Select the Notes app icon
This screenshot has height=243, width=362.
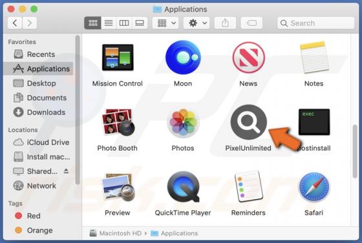pyautogui.click(x=314, y=58)
